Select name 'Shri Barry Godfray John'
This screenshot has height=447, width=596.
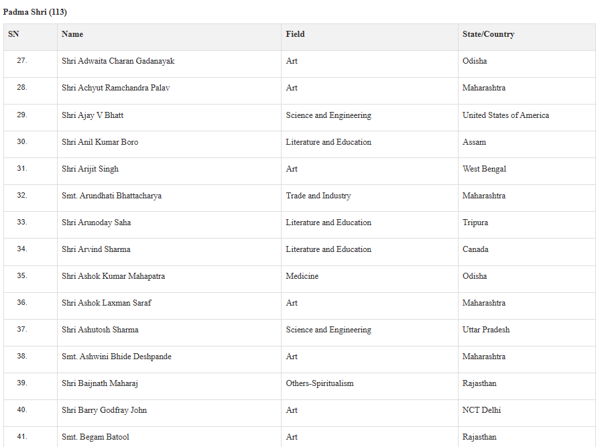[x=104, y=410]
